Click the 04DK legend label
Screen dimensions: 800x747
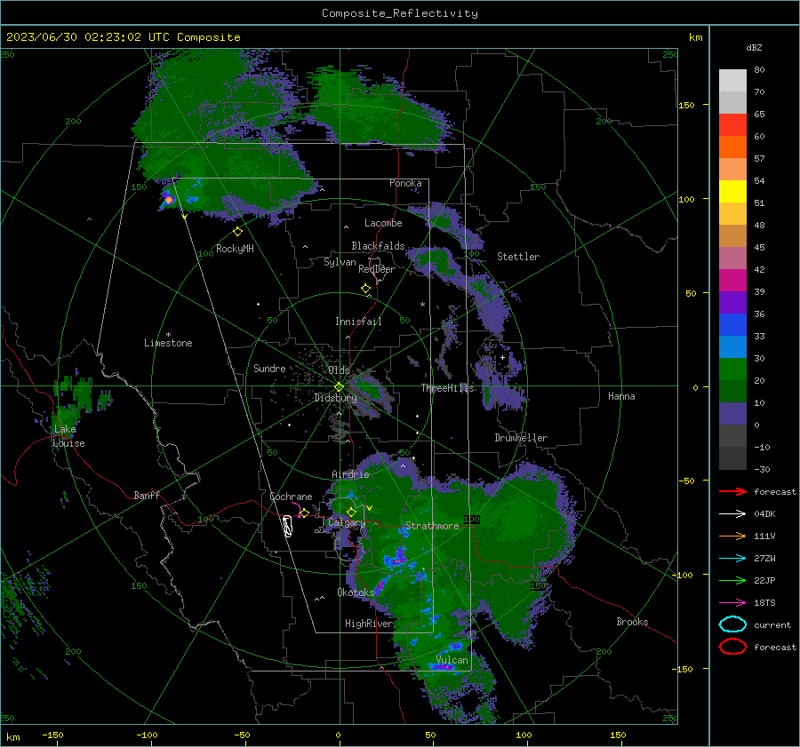[x=764, y=514]
